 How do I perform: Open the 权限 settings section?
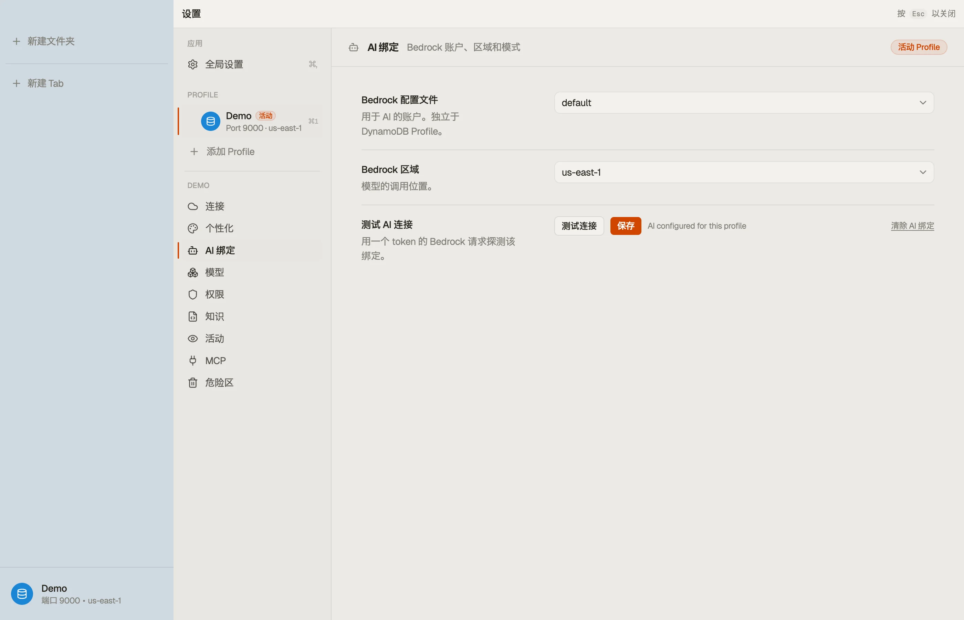click(252, 294)
